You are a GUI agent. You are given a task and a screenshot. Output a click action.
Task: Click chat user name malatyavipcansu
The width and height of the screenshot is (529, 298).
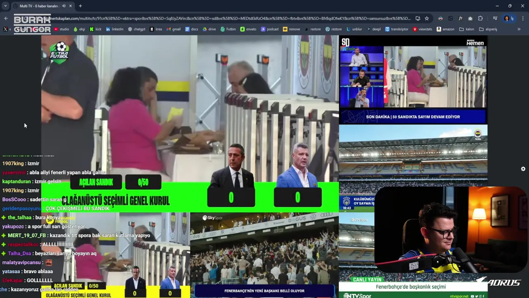[x=21, y=262]
